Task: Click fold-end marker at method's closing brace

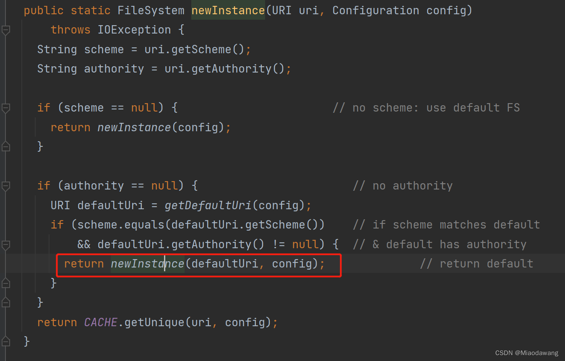Action: point(5,341)
